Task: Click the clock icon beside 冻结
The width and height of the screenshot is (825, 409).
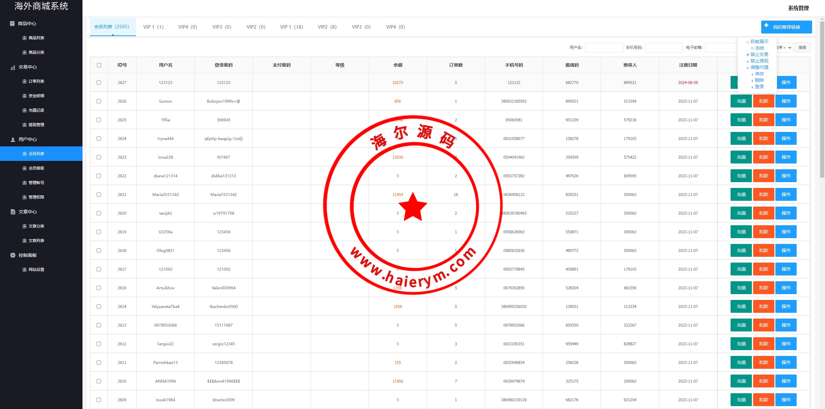Action: (752, 48)
